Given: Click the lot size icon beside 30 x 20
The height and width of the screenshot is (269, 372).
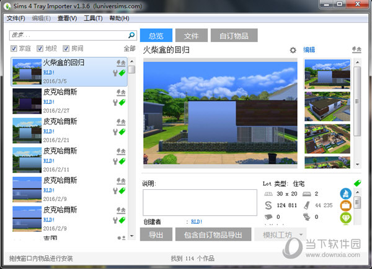Looking at the screenshot, I should pos(268,194).
